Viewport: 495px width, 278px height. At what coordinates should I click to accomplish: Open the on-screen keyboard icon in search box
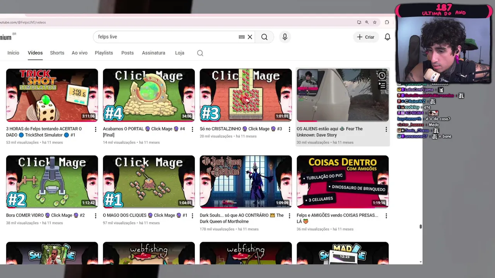(x=242, y=37)
